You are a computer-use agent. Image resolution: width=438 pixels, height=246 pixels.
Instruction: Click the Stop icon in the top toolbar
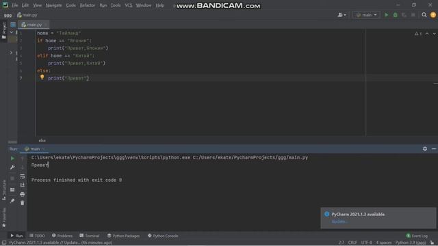413,15
